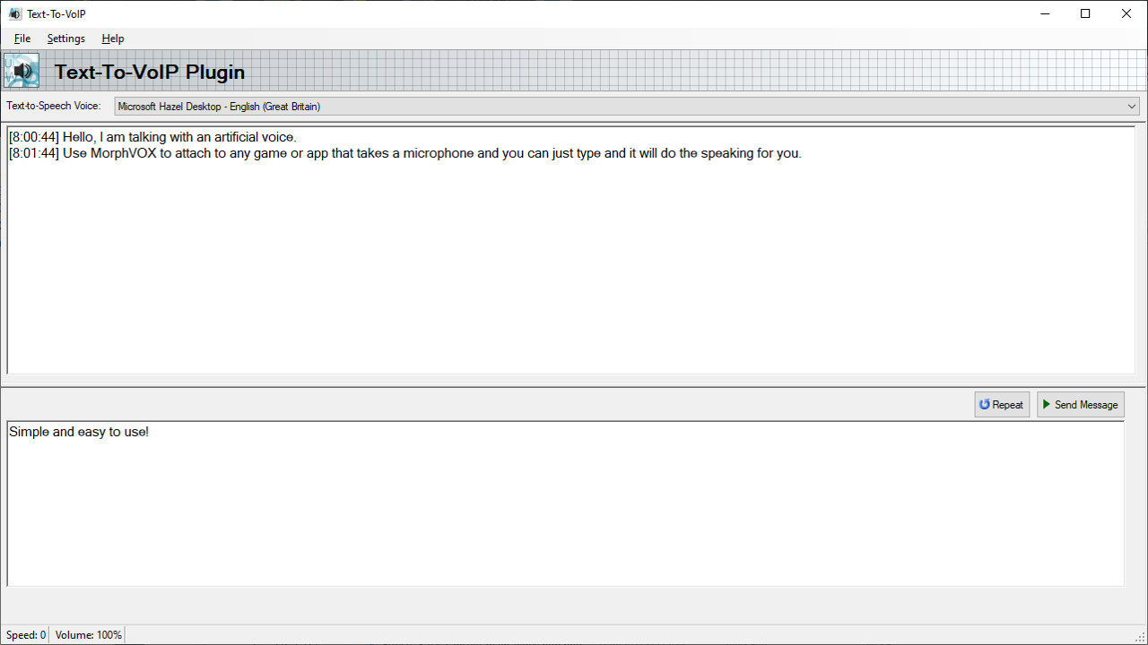Image resolution: width=1148 pixels, height=645 pixels.
Task: Click the Repeat button
Action: [1002, 404]
